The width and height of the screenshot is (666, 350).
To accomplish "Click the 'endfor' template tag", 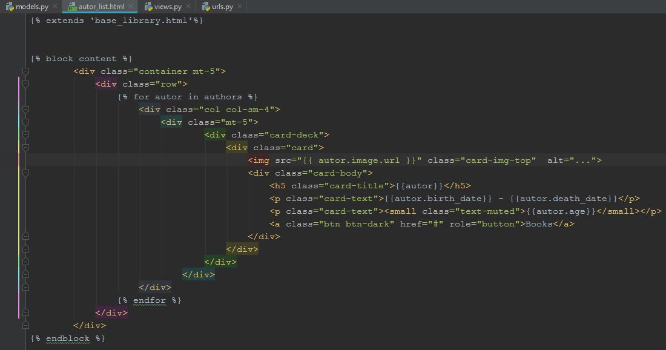I will (x=150, y=300).
